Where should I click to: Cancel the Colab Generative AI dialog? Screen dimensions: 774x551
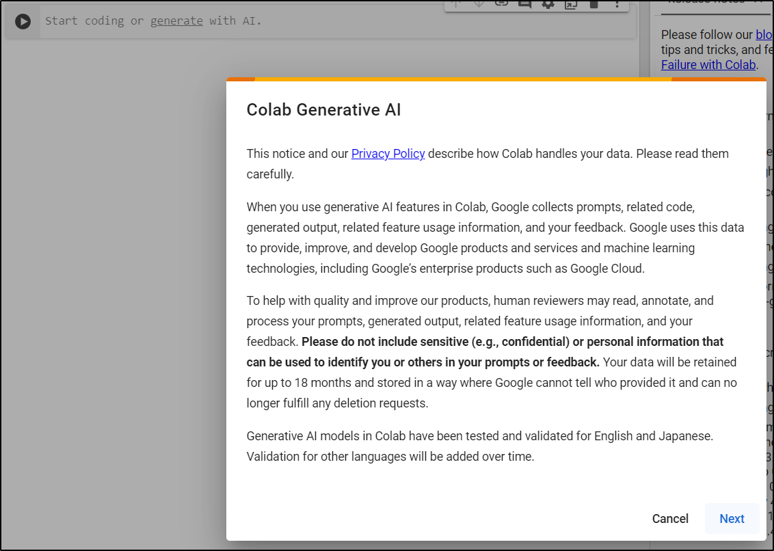670,518
